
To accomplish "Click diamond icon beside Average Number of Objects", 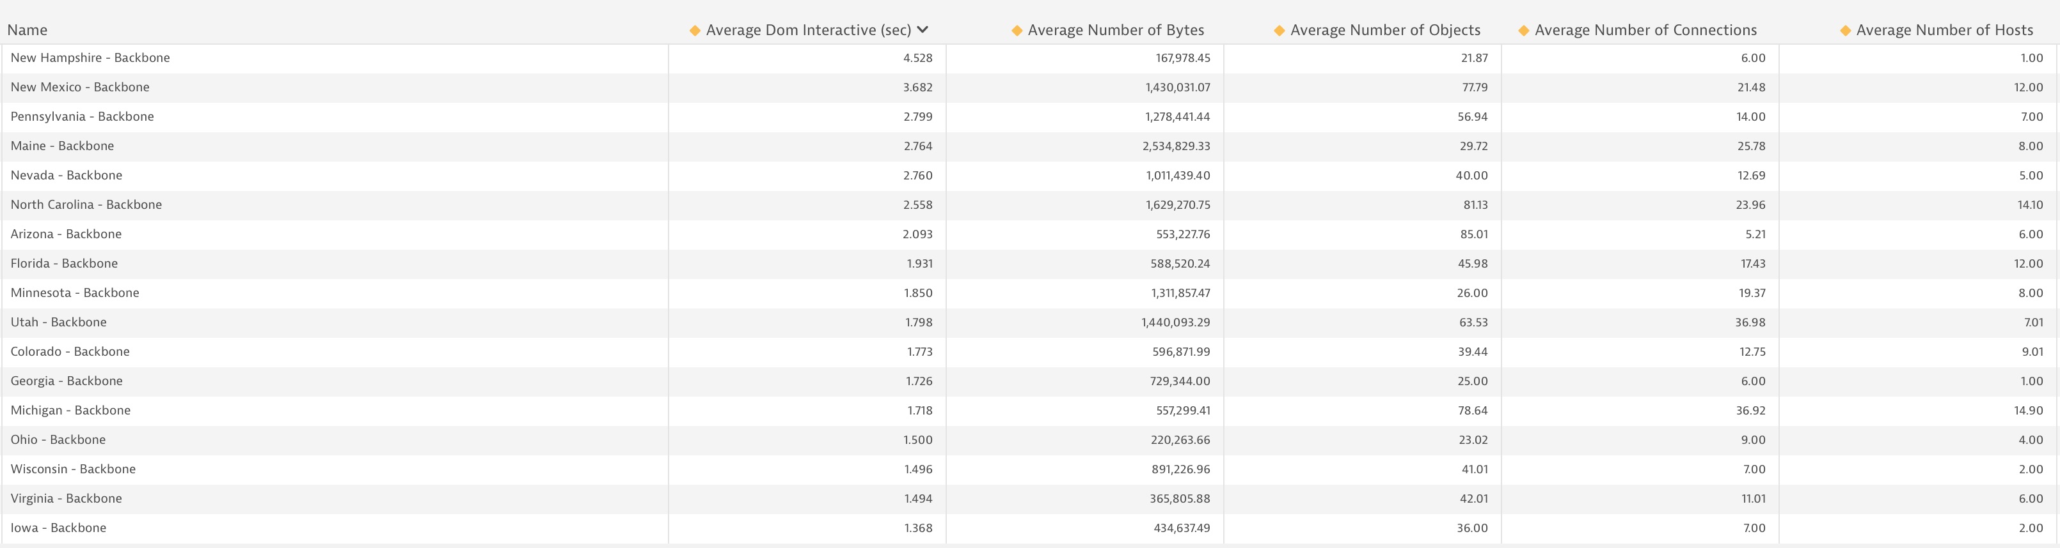I will pos(1280,31).
